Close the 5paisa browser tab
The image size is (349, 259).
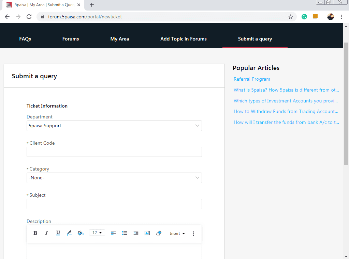[79, 5]
